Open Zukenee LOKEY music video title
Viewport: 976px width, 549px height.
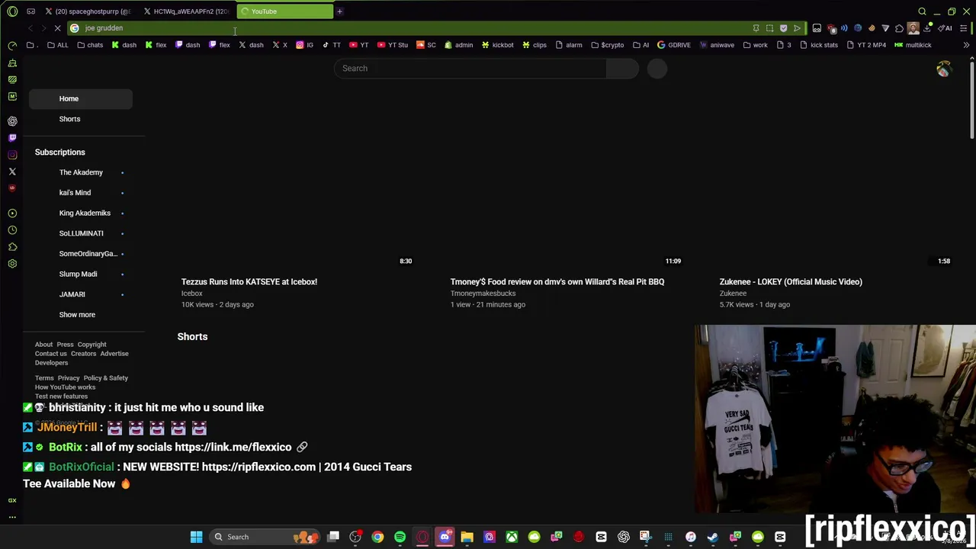point(791,282)
